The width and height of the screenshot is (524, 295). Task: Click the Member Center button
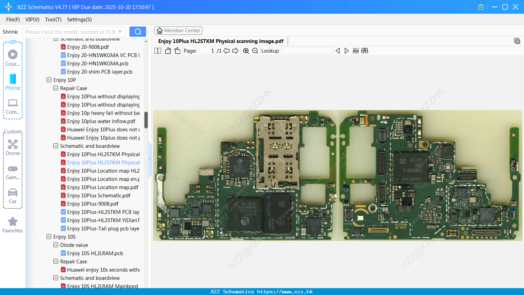pos(178,31)
